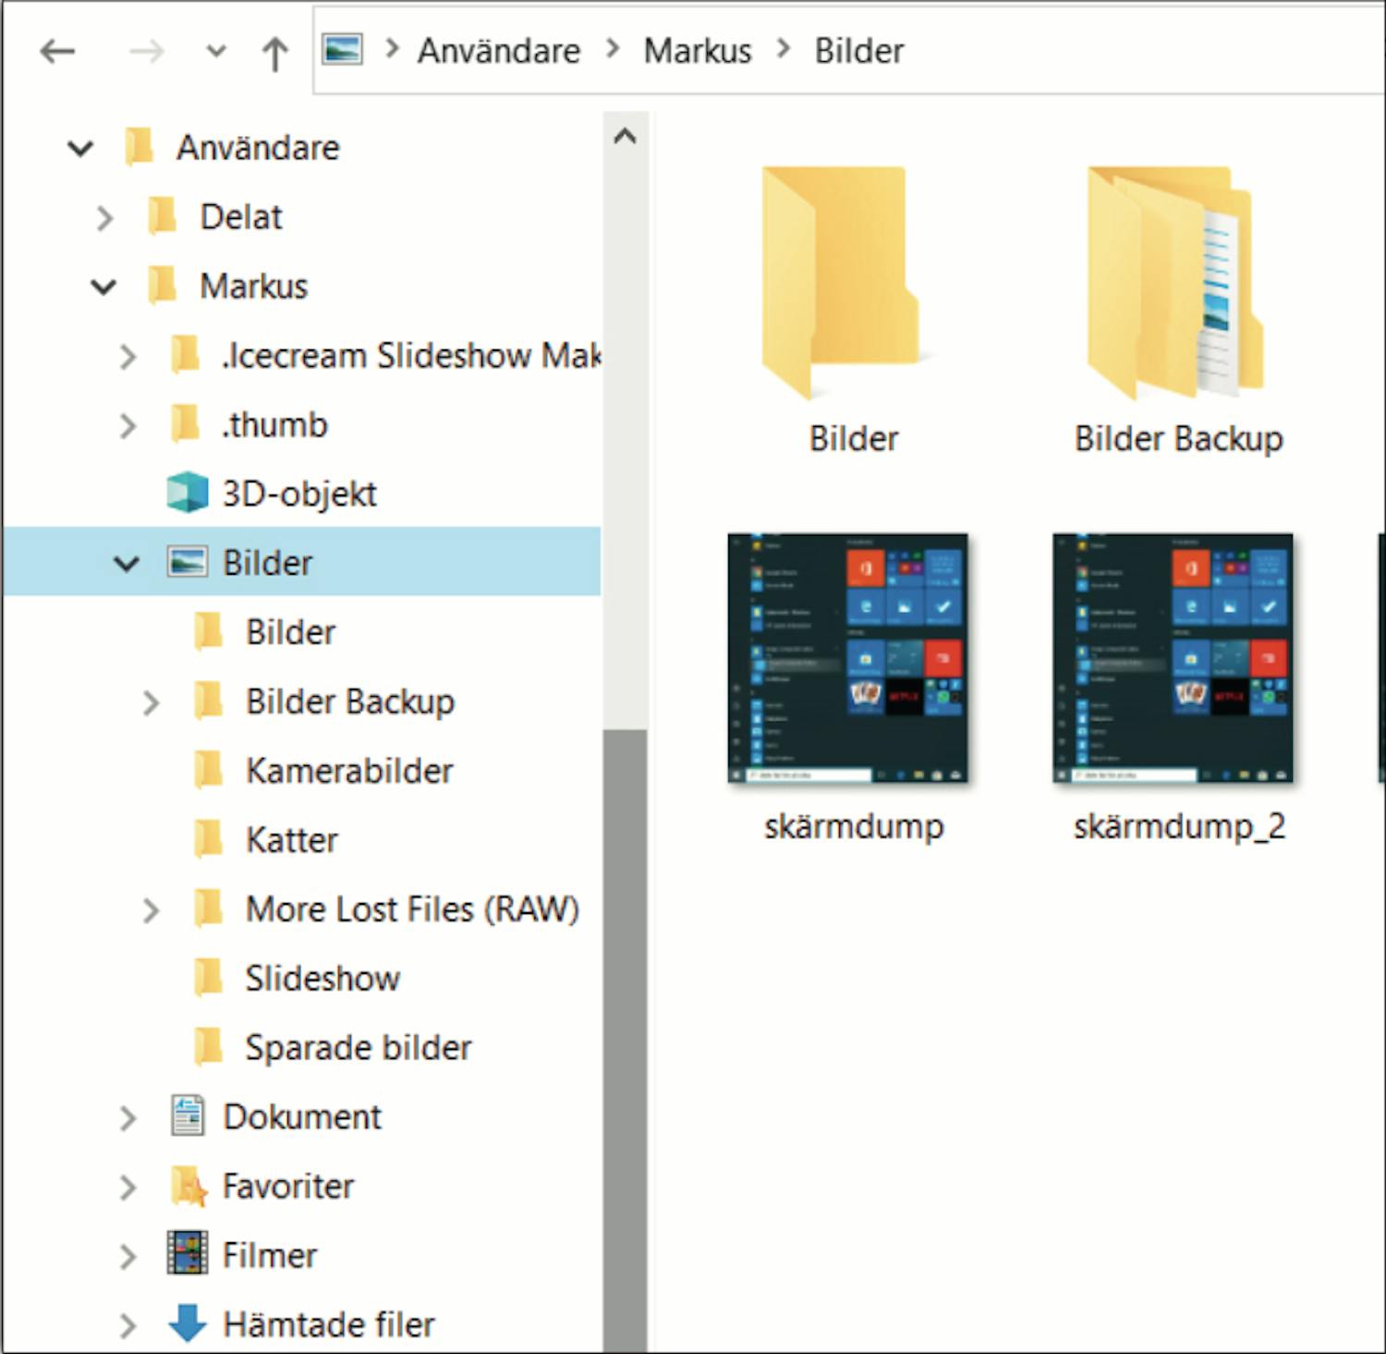
Task: Expand the More Lost Files (RAW) node
Action: pyautogui.click(x=152, y=911)
